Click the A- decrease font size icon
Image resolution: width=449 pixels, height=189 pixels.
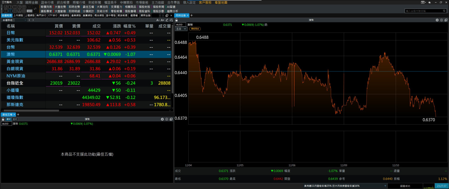coord(158,20)
